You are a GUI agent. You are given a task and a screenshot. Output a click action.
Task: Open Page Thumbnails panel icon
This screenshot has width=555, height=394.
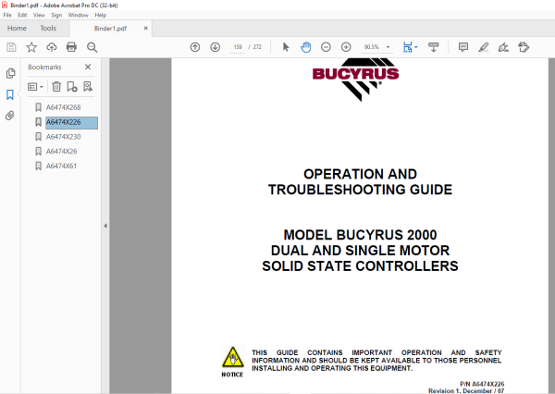pos(10,73)
